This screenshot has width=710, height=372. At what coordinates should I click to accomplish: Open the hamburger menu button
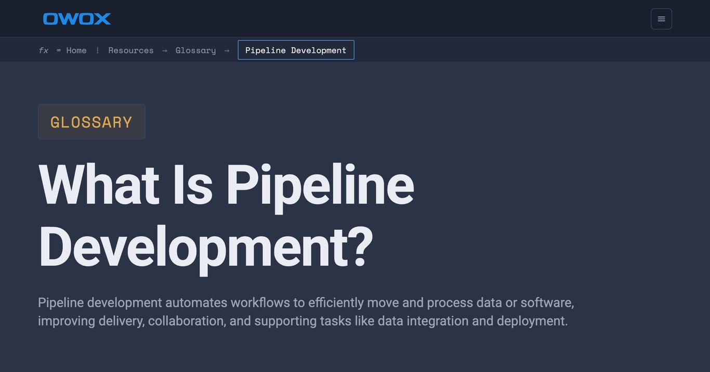pyautogui.click(x=661, y=19)
